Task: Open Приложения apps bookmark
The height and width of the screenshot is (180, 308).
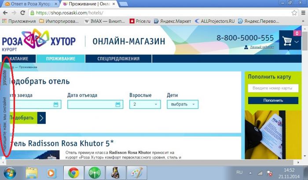Action: [x=19, y=21]
